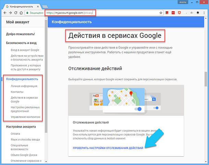Minimize the Chrome window
209x165 pixels.
192,2
